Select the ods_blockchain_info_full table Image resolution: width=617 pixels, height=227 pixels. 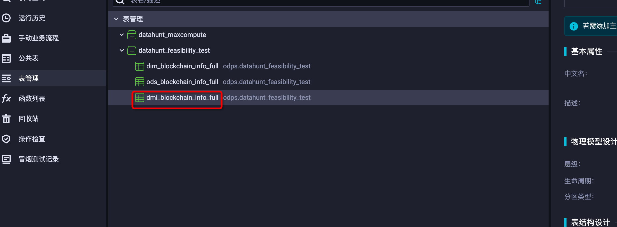click(182, 82)
